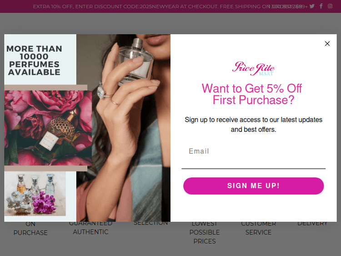Click the Selection label behind popup
The height and width of the screenshot is (256, 341).
click(150, 224)
